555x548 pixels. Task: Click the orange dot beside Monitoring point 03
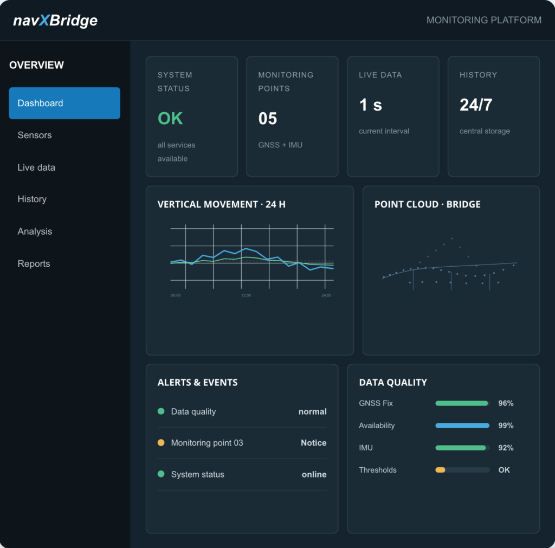161,442
